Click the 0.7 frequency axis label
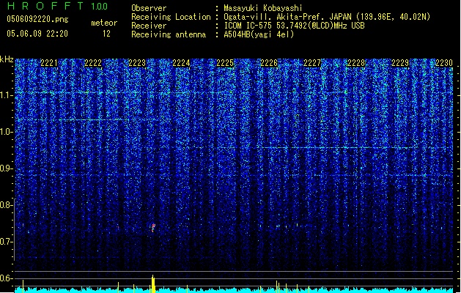Image resolution: width=461 pixels, height=293 pixels. coord(6,242)
